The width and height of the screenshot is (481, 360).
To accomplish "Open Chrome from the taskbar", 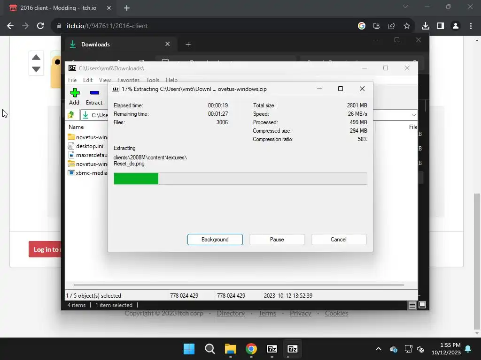I will pos(251,349).
